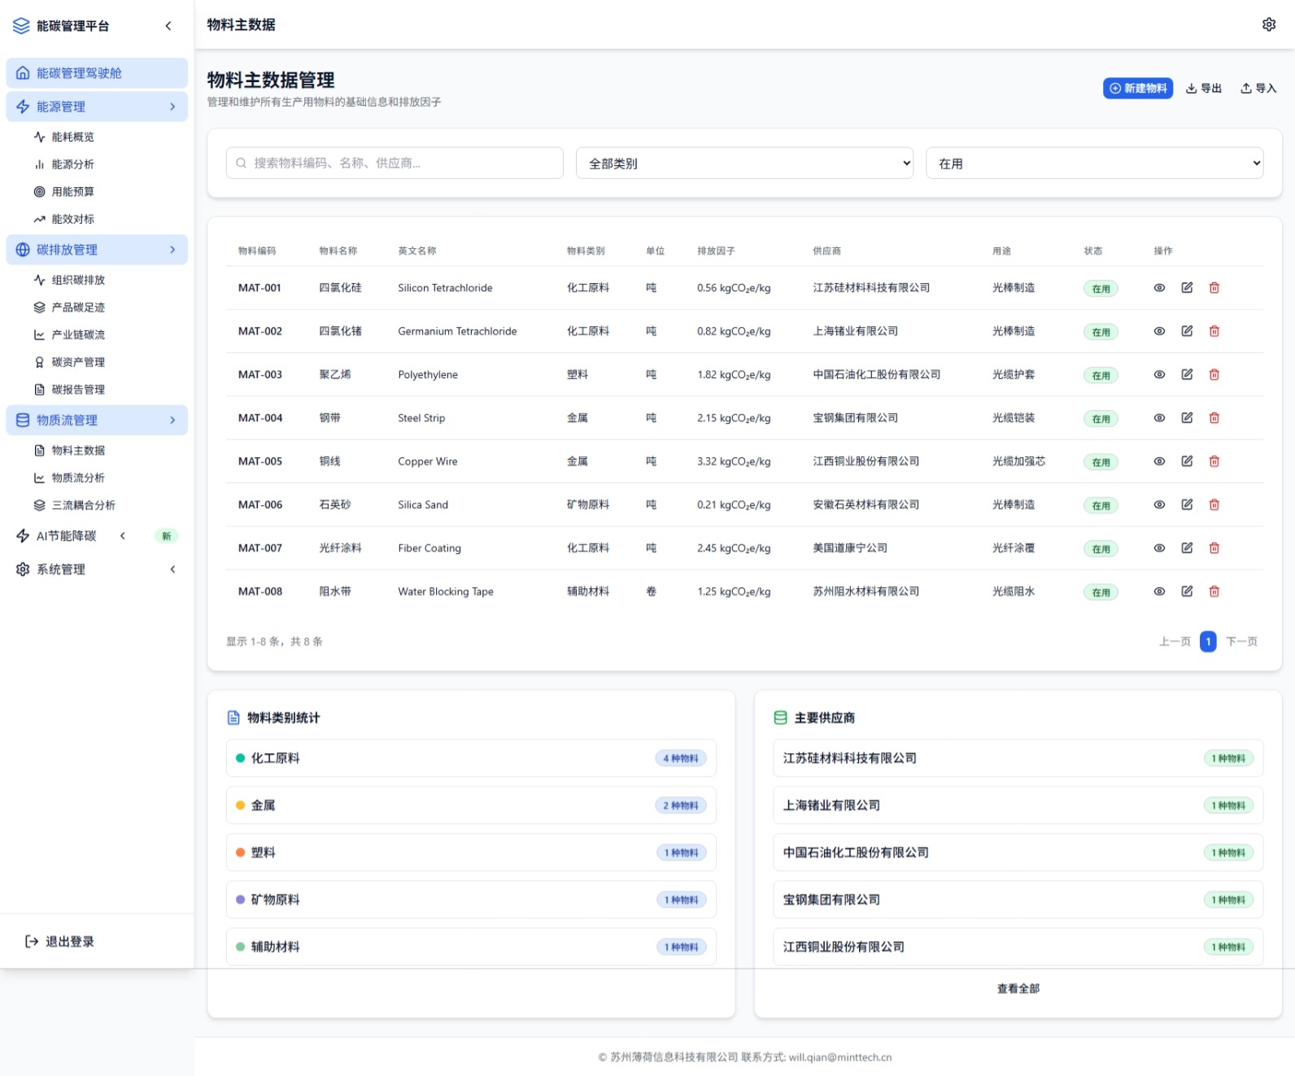Viewport: 1295px width, 1076px height.
Task: Collapse sidebar using arrow beside 能碳管理平台
Action: pos(168,26)
